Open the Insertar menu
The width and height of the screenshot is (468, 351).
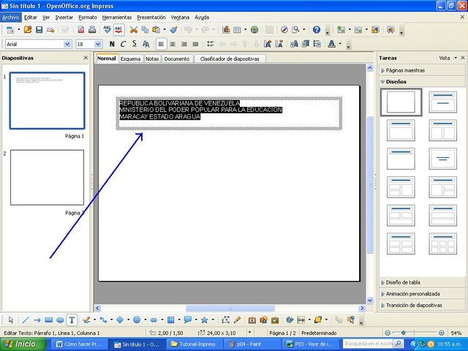[x=64, y=18]
